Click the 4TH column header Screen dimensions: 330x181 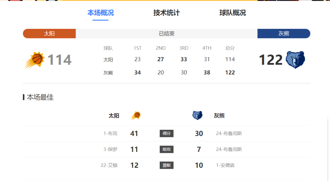click(207, 48)
